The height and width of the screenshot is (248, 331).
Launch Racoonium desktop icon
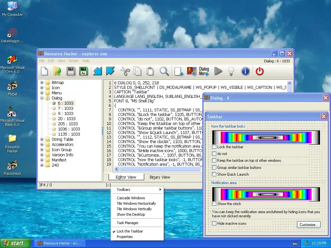point(12,168)
